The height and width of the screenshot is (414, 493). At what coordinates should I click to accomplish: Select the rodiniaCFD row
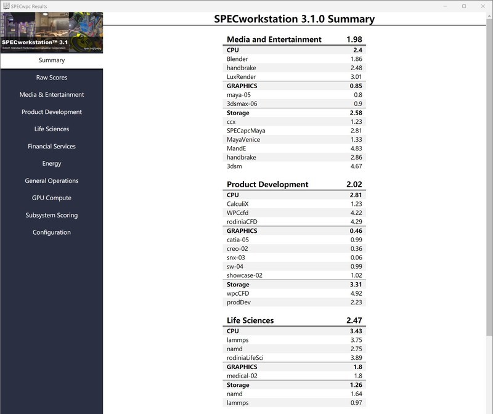tap(295, 222)
